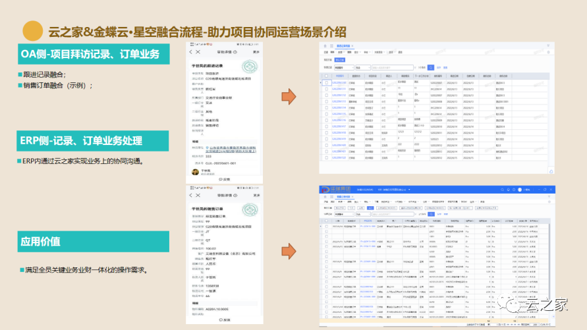
Task: Tick select-all header checkbox in 销售订单列表 grid
Action: tap(326, 221)
